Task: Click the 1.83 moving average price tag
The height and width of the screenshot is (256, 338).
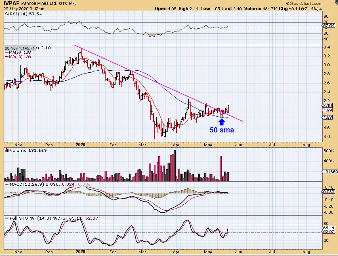Action: [x=328, y=117]
